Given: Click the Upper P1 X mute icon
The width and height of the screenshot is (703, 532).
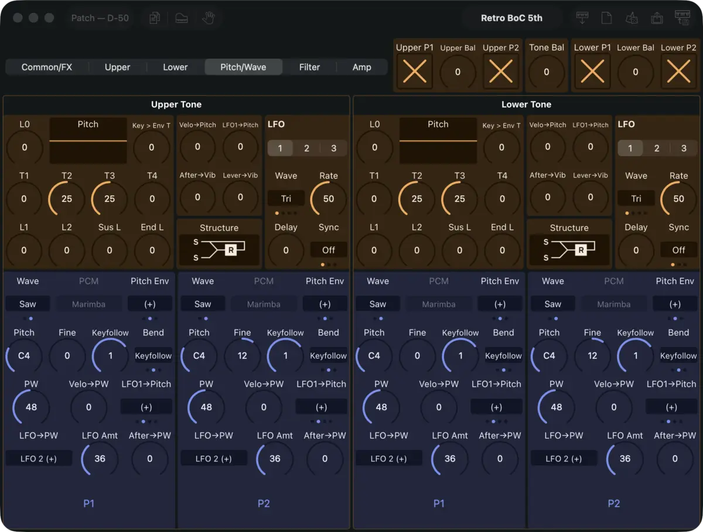Looking at the screenshot, I should click(415, 72).
